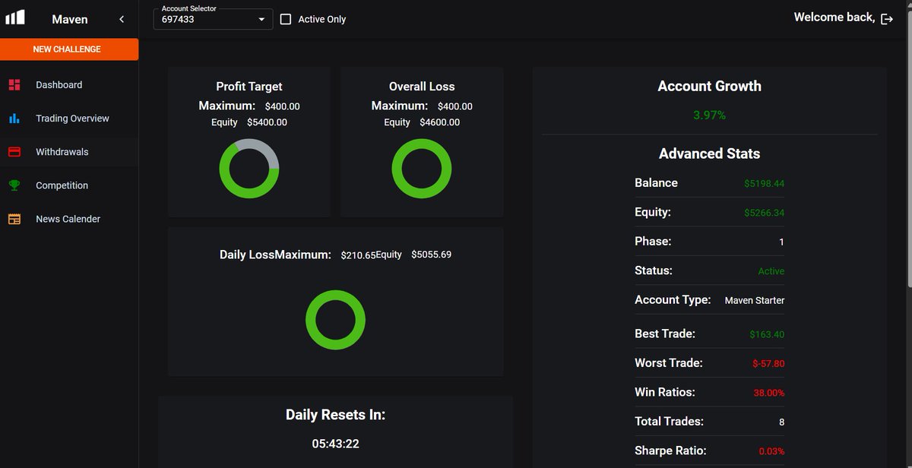Image resolution: width=912 pixels, height=468 pixels.
Task: Open the Competition page
Action: 69,185
